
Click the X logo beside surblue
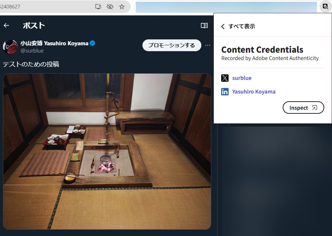(225, 78)
